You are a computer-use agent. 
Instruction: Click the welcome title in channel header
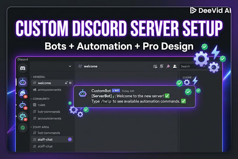pos(91,66)
